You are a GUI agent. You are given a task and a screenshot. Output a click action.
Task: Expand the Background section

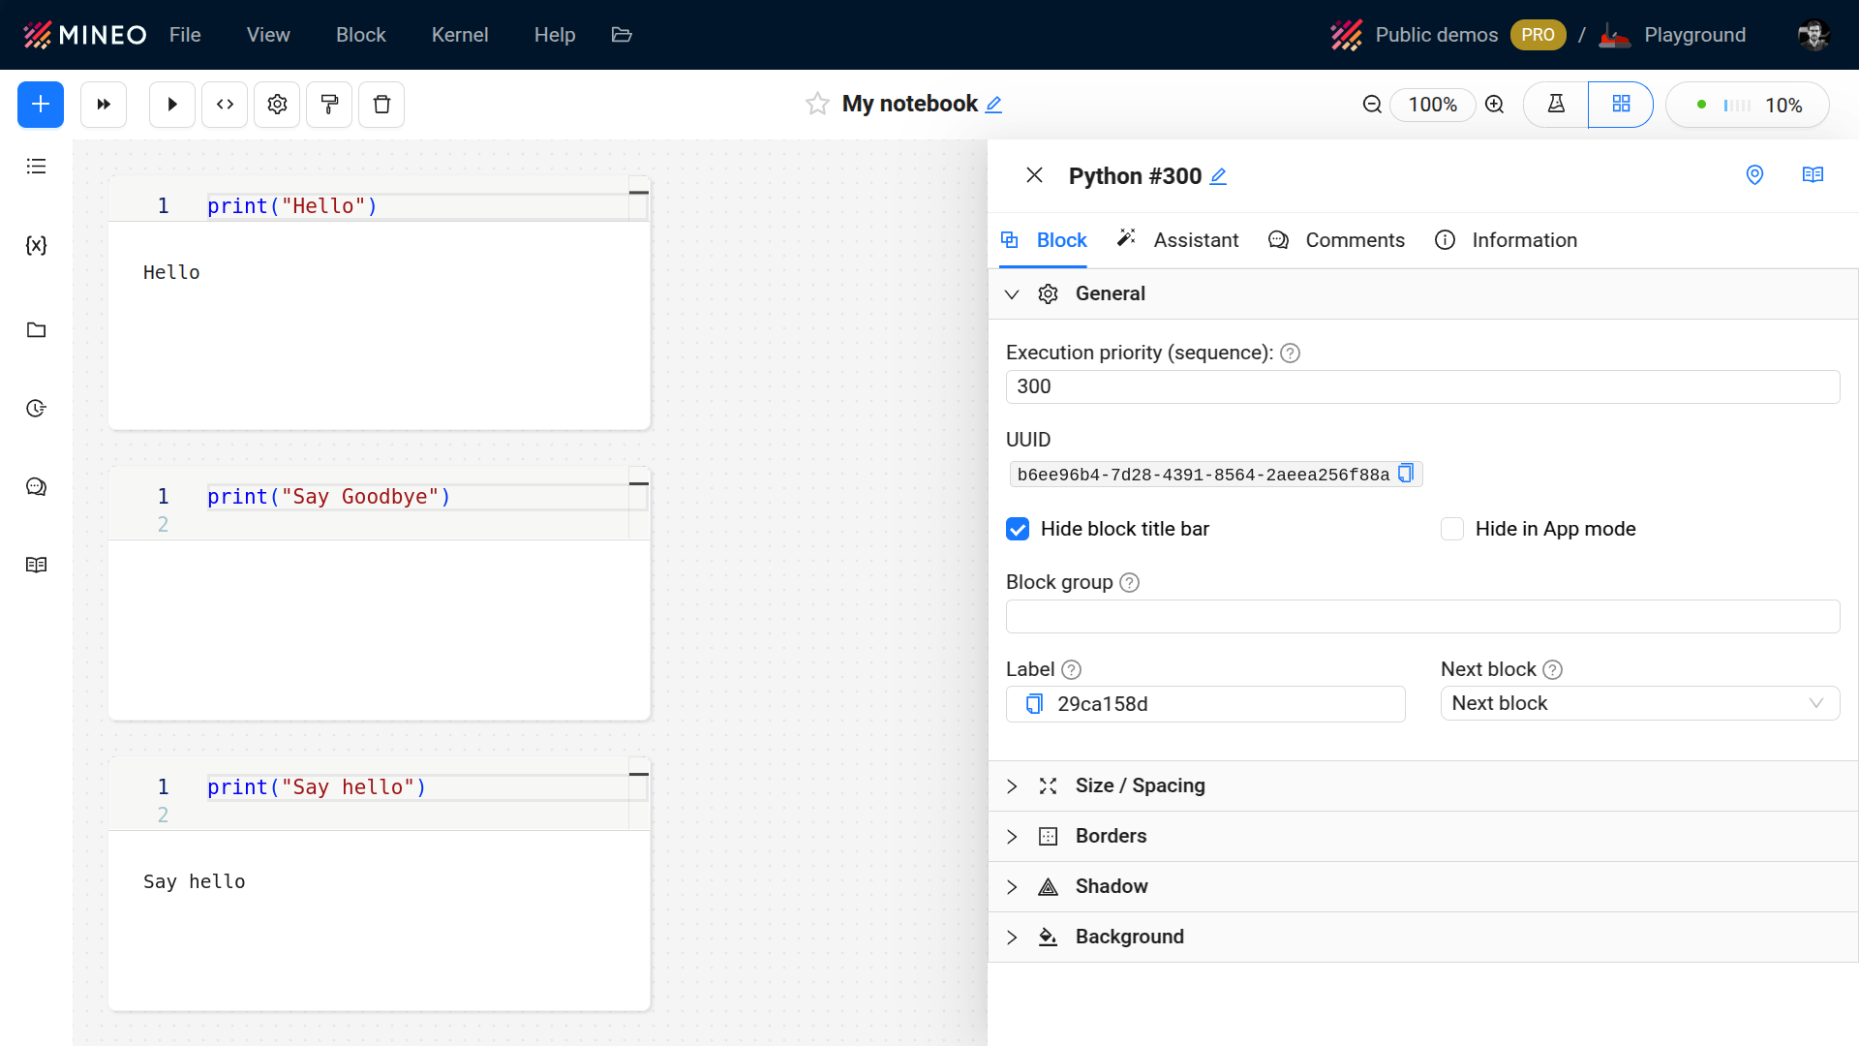(x=1423, y=937)
